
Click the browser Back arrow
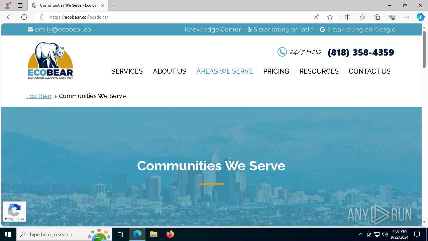[9, 17]
